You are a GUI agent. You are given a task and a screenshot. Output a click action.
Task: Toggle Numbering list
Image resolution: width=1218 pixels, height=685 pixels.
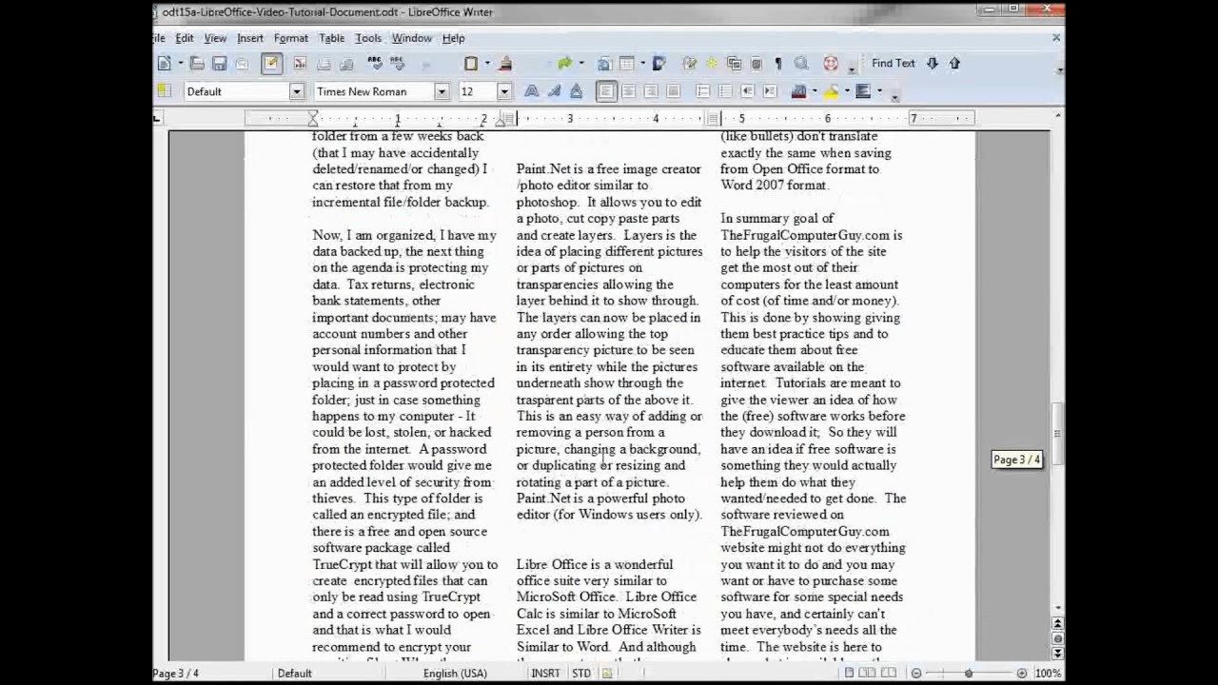click(x=703, y=91)
